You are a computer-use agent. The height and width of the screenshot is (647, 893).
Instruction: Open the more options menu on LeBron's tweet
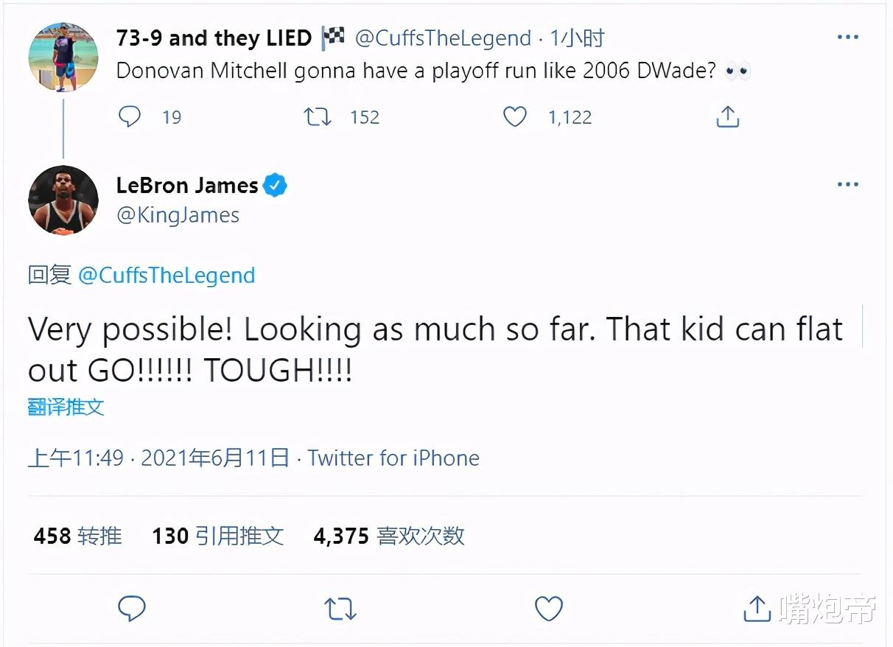(x=848, y=184)
